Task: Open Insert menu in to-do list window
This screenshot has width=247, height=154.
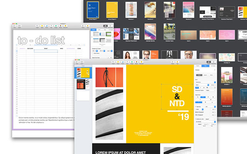Action: [x=37, y=26]
